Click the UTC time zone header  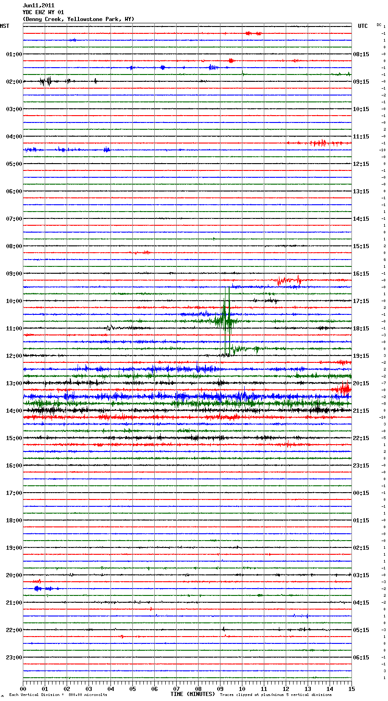tap(363, 26)
